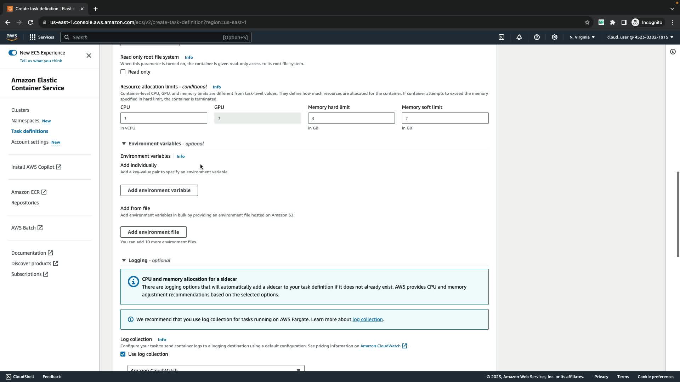Click Add environment variable button

[x=159, y=190]
